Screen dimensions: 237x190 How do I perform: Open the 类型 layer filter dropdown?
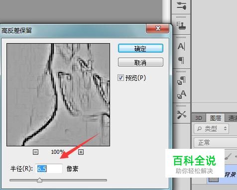[212, 128]
